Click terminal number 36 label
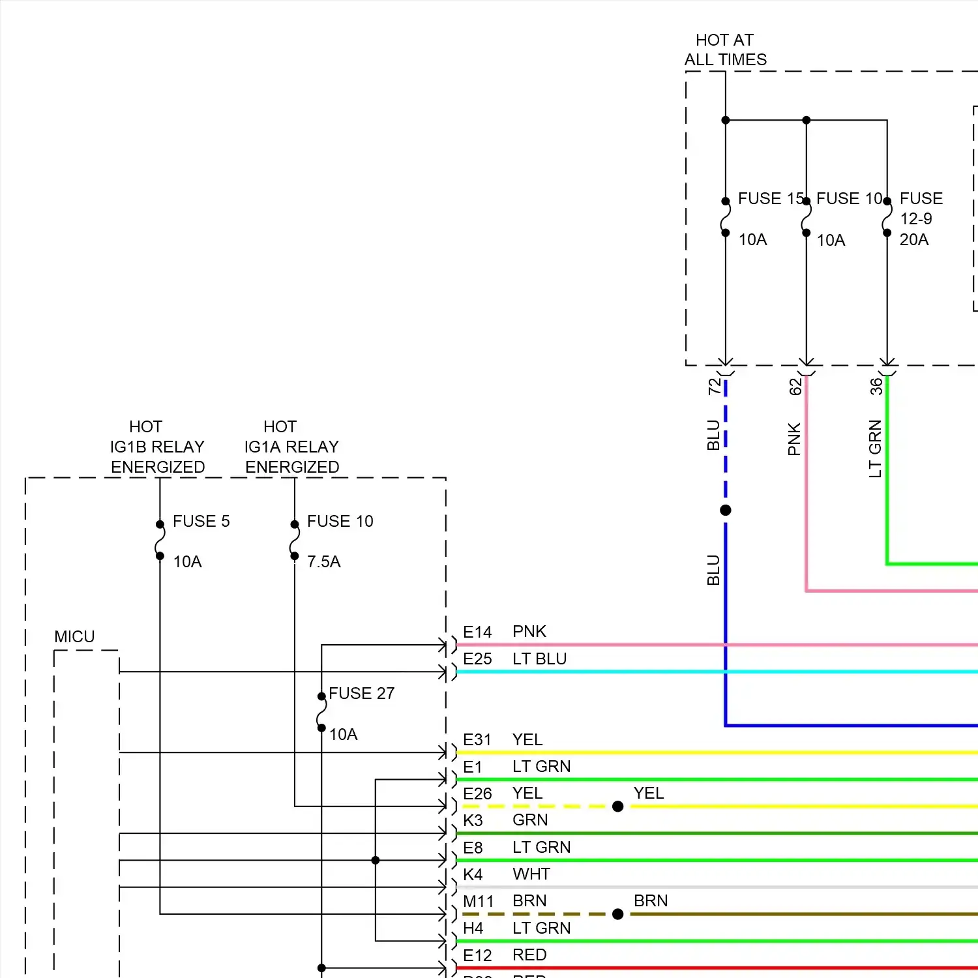Screen dimensions: 978x978 (x=876, y=386)
